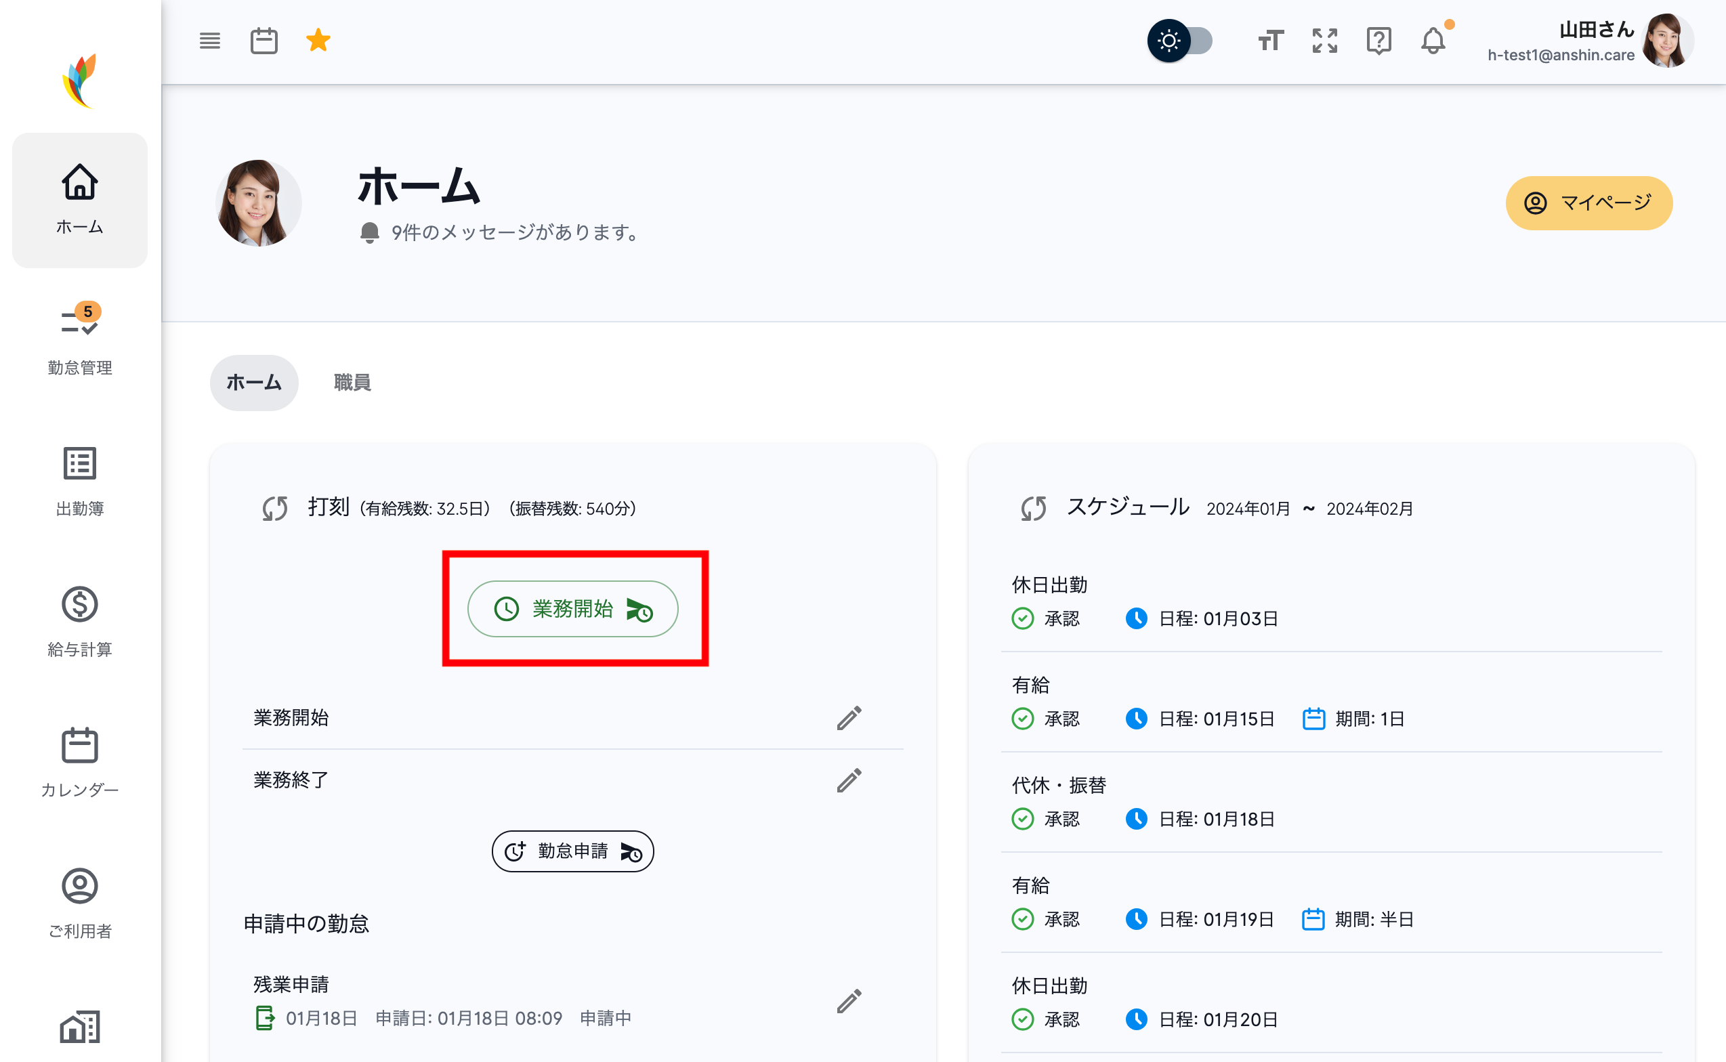This screenshot has width=1726, height=1062.
Task: Click the calendar icon in the top bar
Action: [264, 41]
